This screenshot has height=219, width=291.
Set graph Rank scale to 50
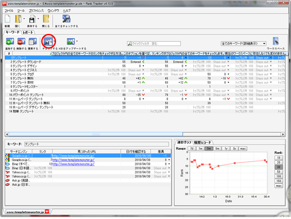pos(278,172)
